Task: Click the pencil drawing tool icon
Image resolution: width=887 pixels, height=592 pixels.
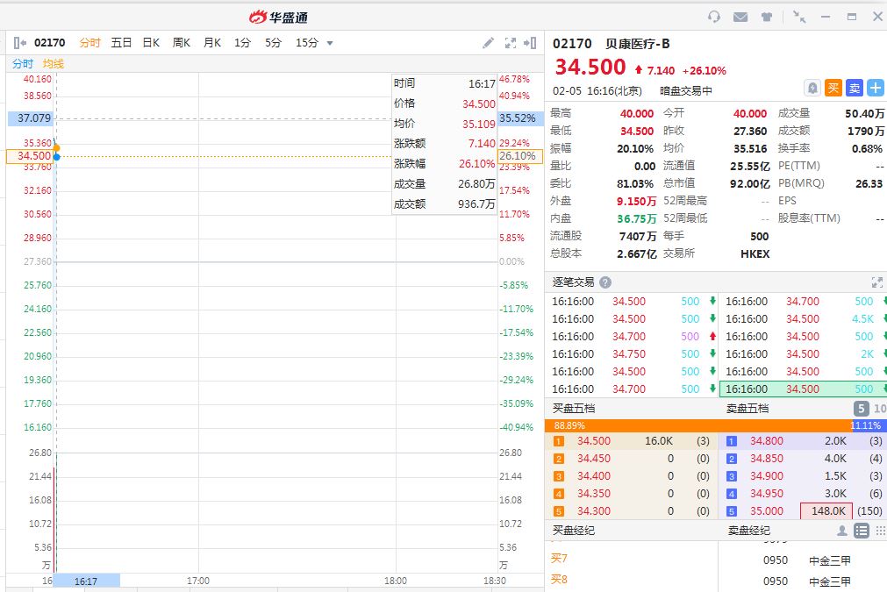Action: (489, 43)
